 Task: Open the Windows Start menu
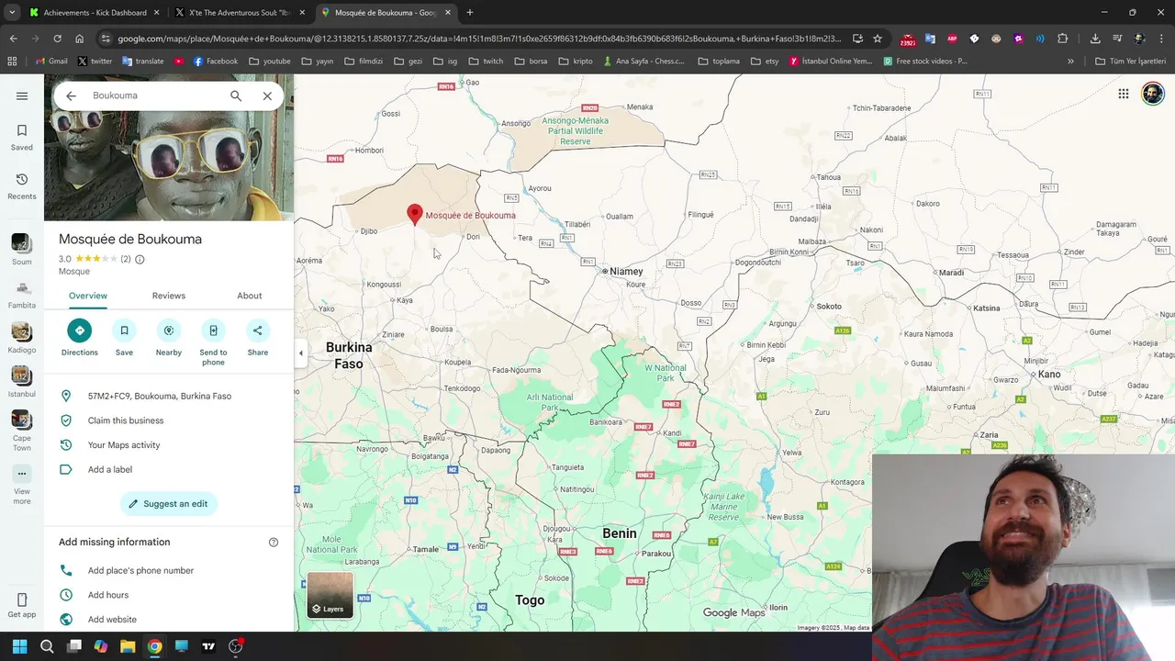click(x=20, y=646)
